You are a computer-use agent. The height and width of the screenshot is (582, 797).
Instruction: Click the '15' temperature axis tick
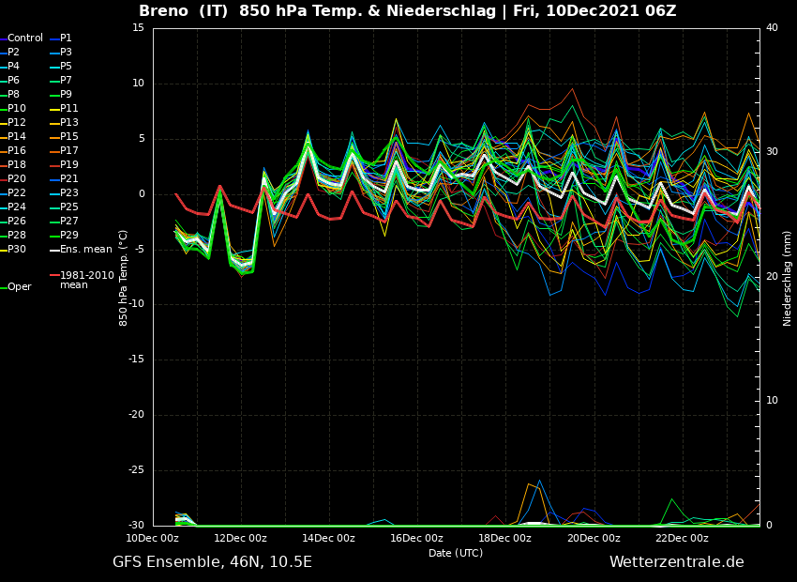point(138,28)
